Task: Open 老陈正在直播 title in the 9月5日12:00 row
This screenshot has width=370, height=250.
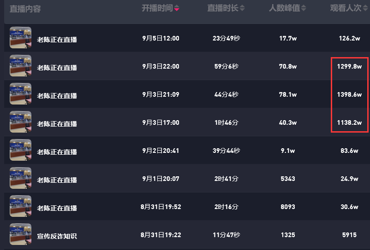Action: (x=57, y=40)
